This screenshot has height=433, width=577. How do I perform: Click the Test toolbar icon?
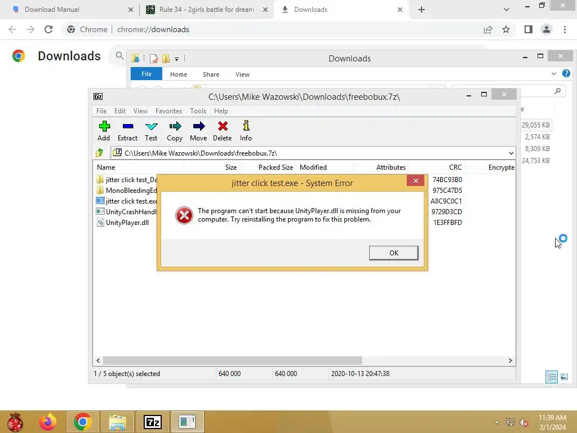(x=151, y=131)
